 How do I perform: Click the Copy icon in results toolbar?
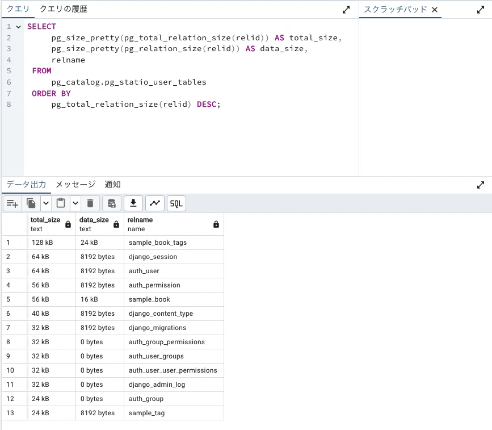coord(31,203)
